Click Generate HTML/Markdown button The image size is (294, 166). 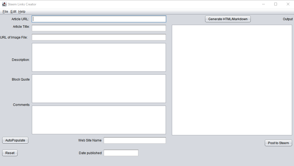[x=228, y=19]
